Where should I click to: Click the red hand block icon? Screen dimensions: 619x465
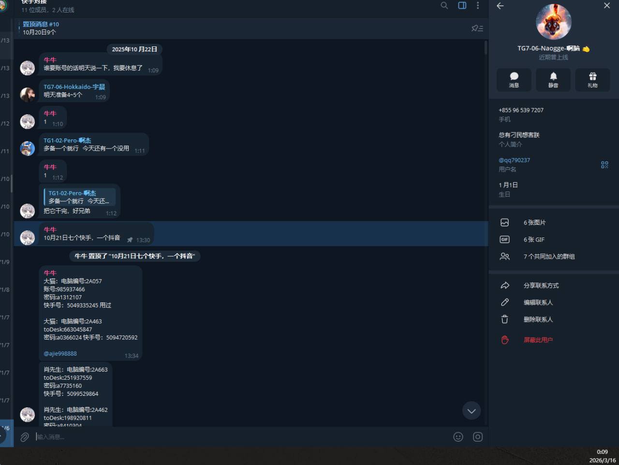tap(504, 340)
